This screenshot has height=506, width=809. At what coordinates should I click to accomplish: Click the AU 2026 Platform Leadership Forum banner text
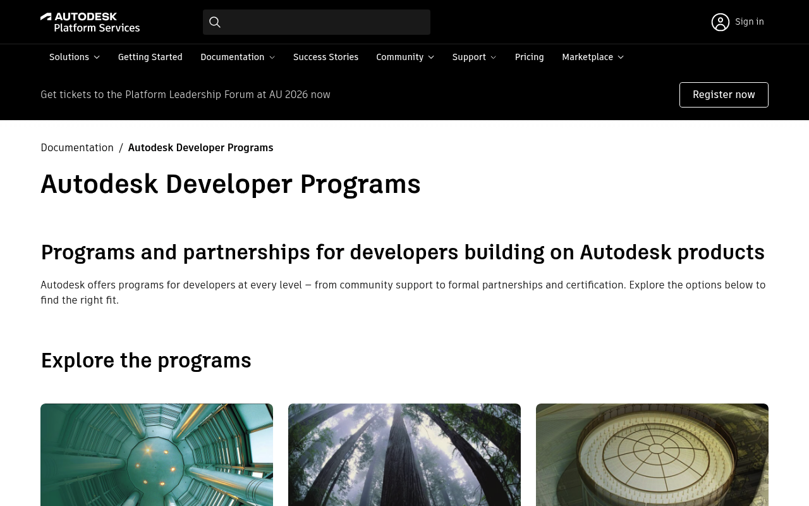(x=185, y=95)
